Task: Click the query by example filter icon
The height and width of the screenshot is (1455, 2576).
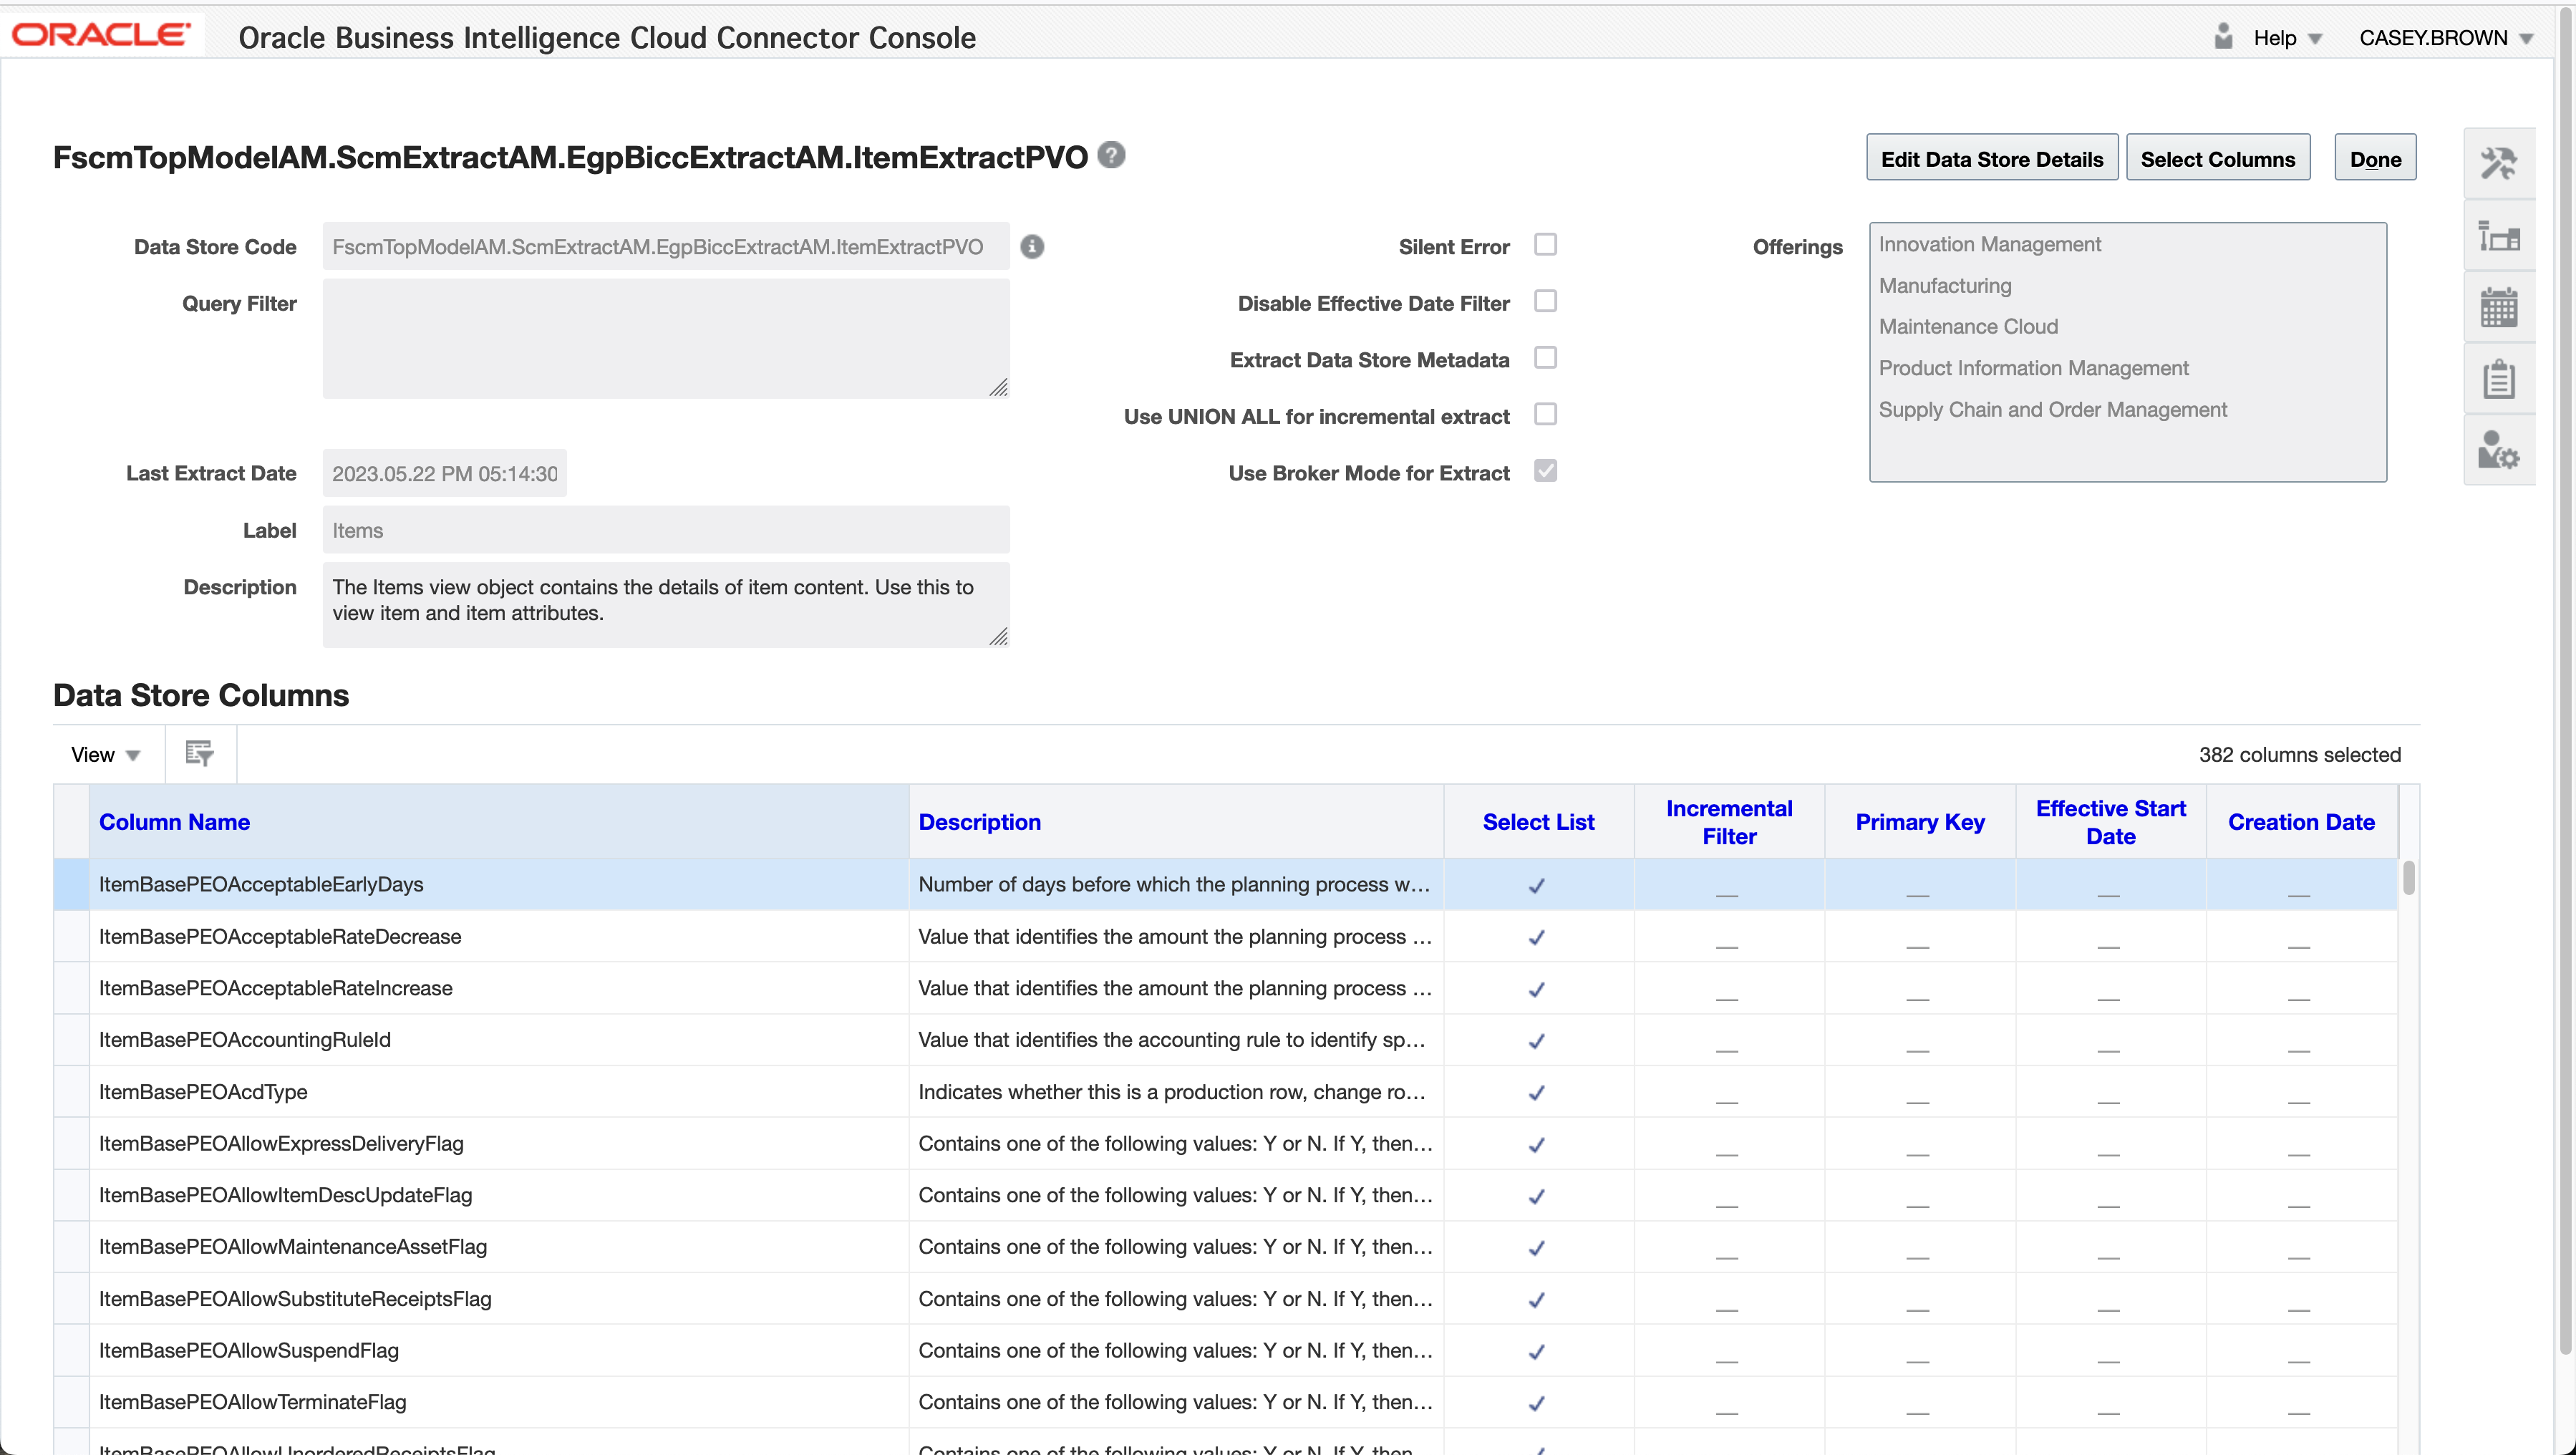Action: [200, 753]
